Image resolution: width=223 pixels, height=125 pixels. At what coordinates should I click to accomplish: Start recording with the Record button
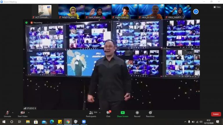click(x=137, y=113)
